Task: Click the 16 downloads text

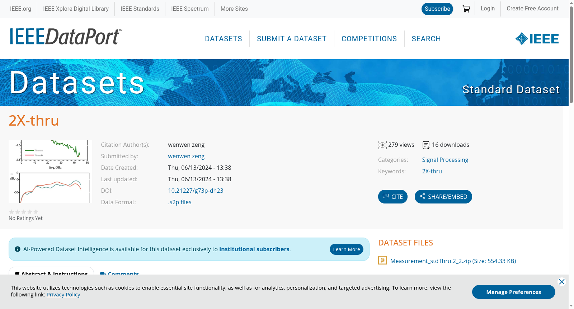Action: [x=451, y=145]
